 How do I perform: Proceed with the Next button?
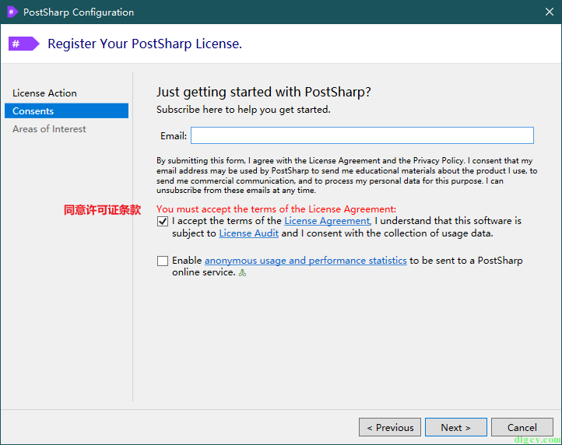click(x=455, y=427)
